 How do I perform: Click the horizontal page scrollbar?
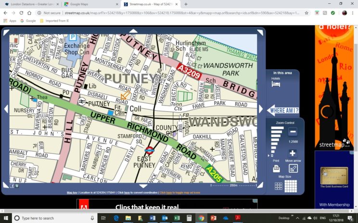[x=177, y=211]
